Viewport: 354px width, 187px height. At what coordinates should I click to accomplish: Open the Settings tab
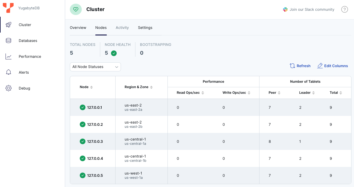click(145, 27)
